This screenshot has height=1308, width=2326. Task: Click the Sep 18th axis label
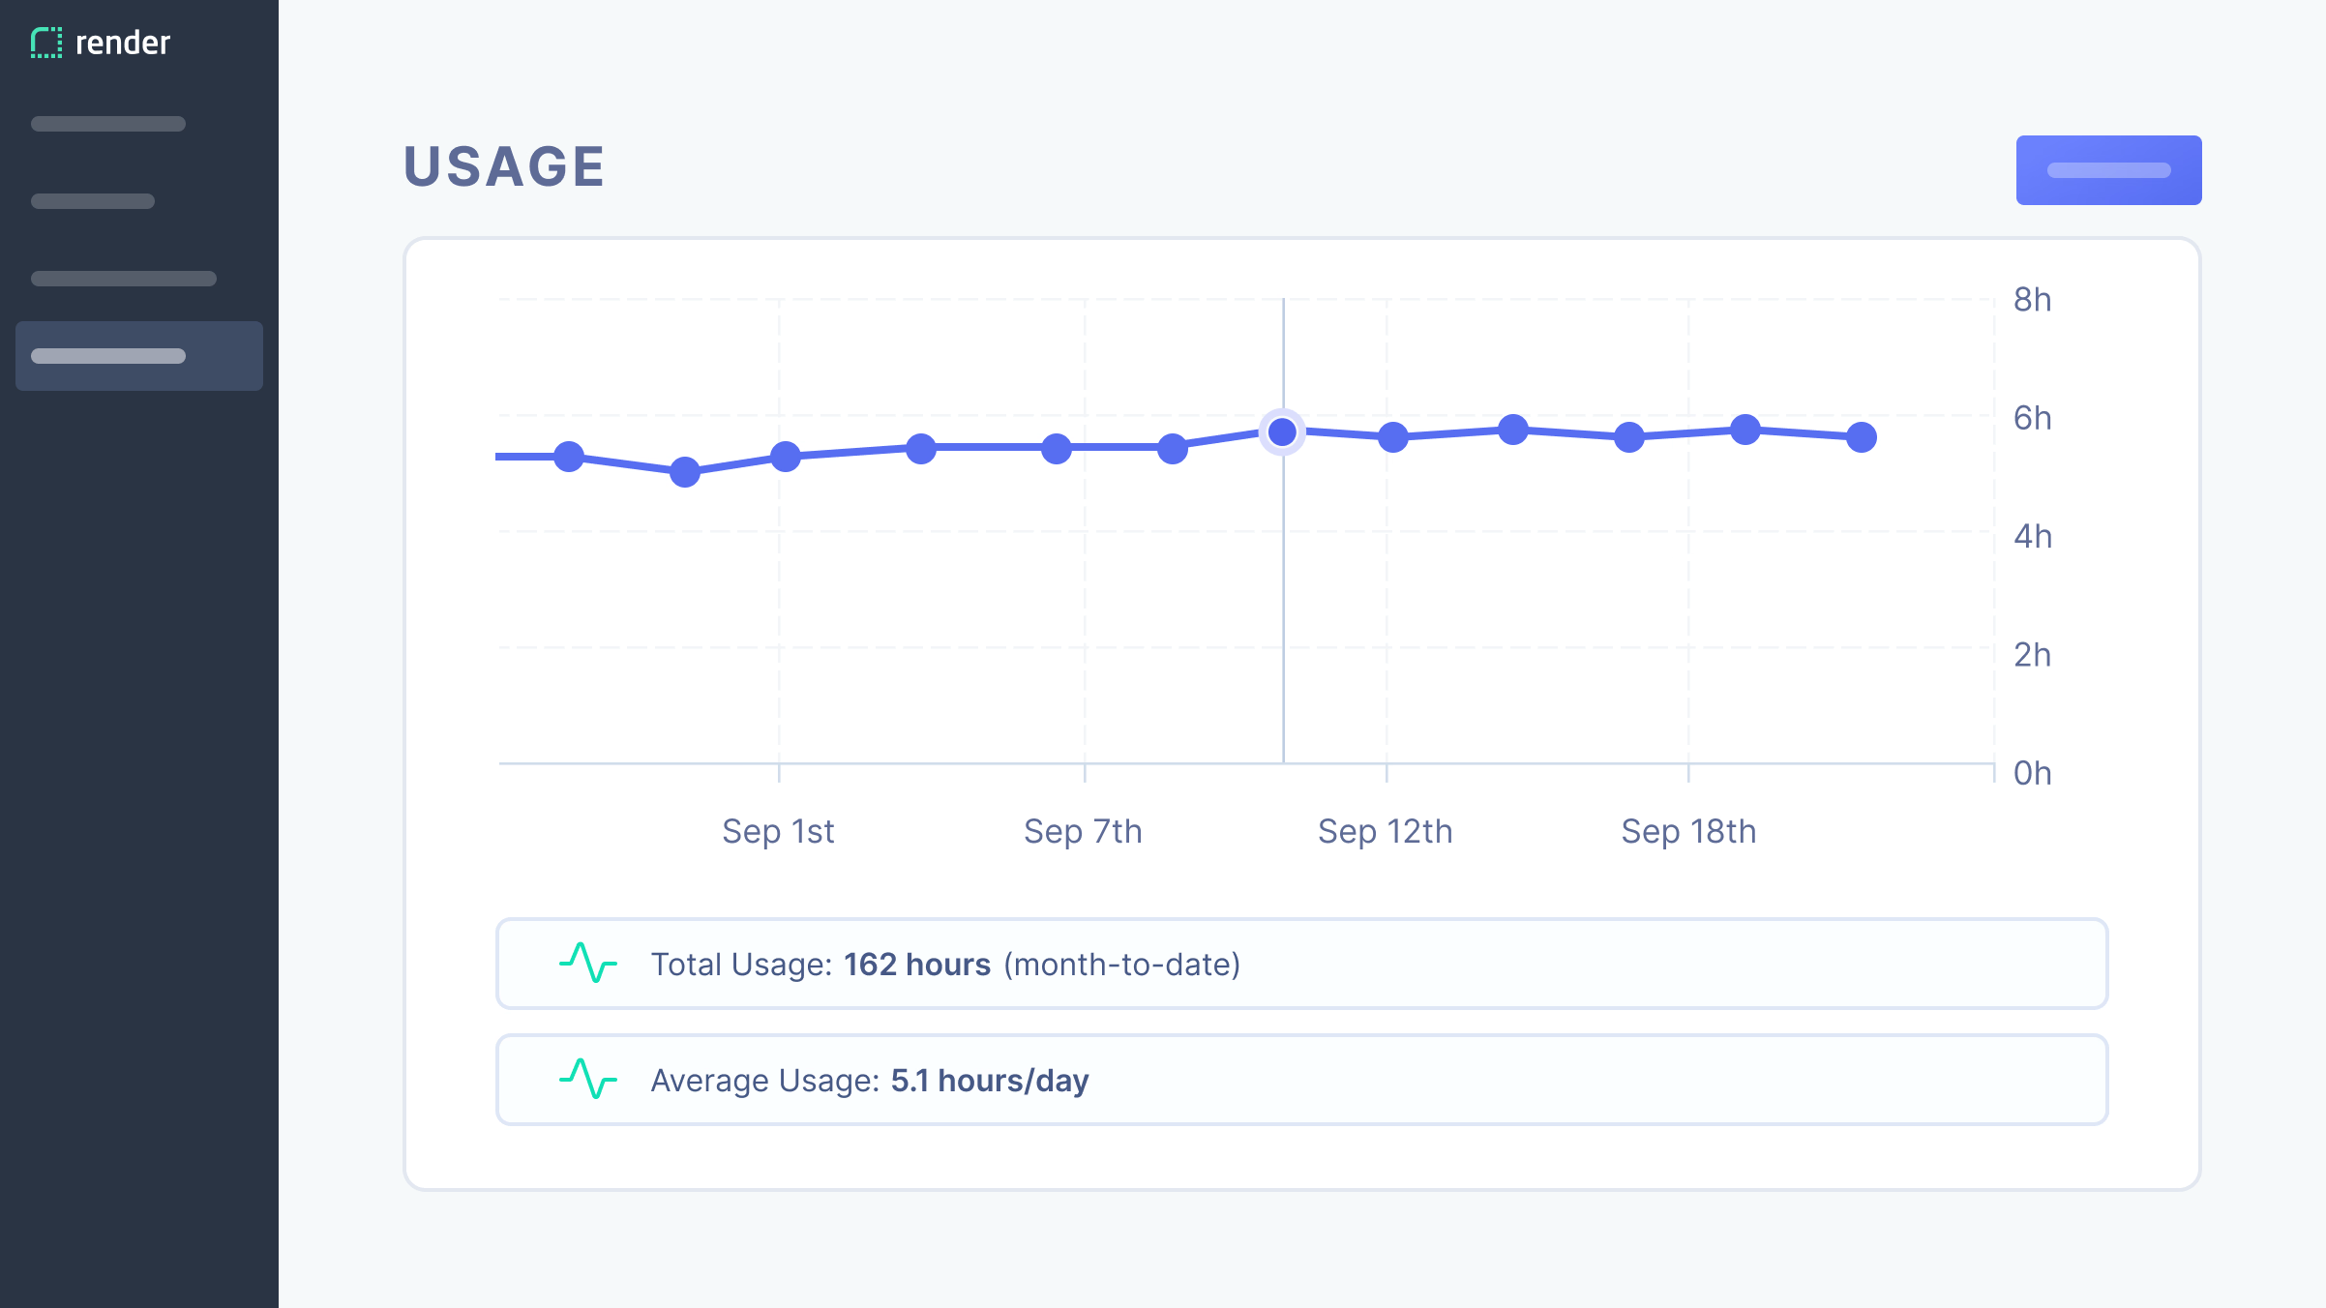[1688, 831]
